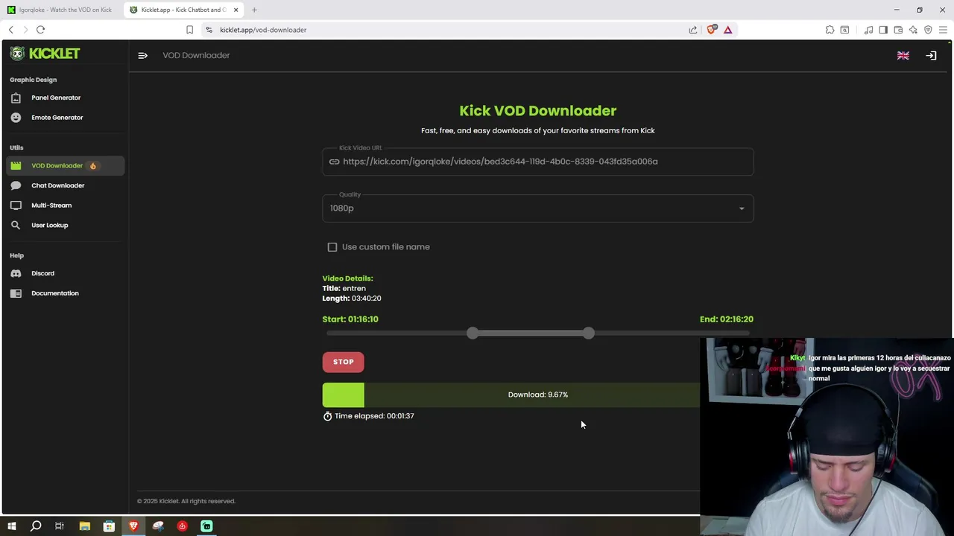
Task: Toggle the browser sidebar panel icon
Action: (883, 30)
